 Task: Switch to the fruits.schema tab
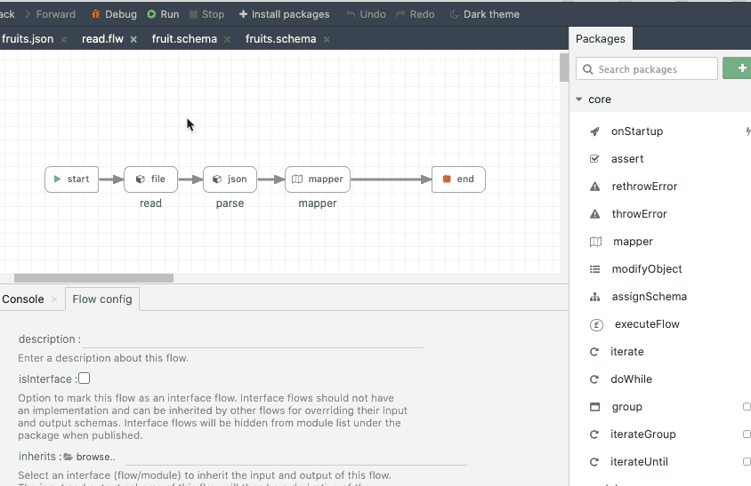click(280, 39)
